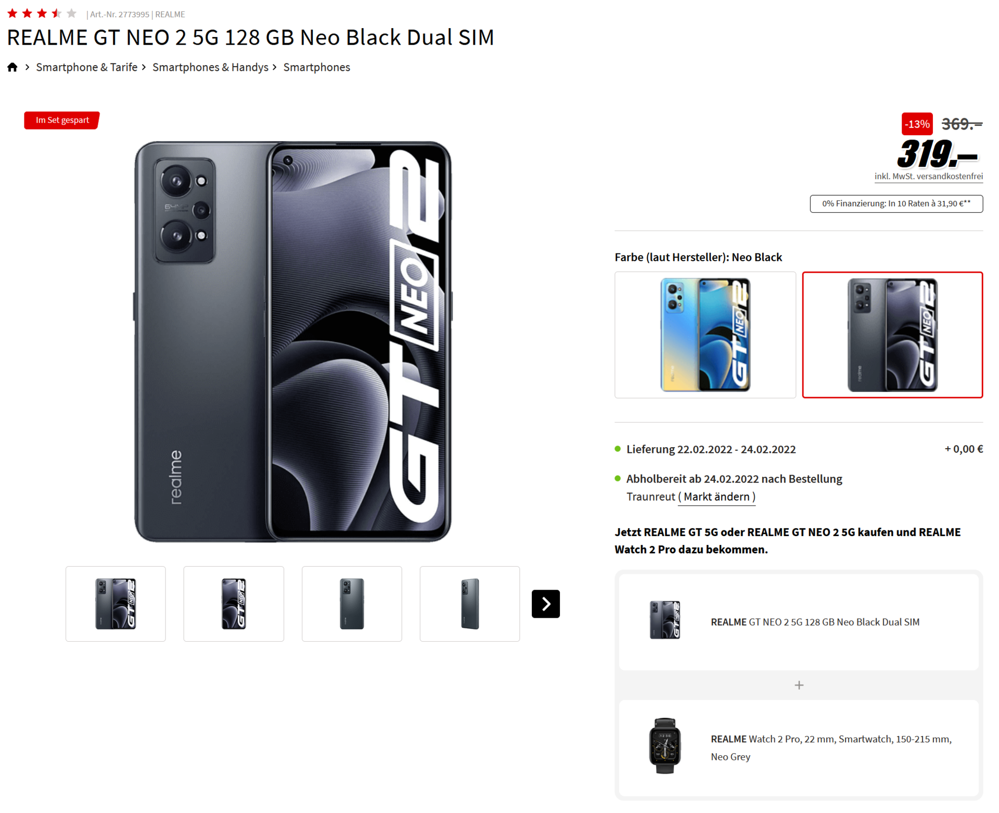Show next product thumbnails with arrow
The image size is (999, 813).
(545, 604)
